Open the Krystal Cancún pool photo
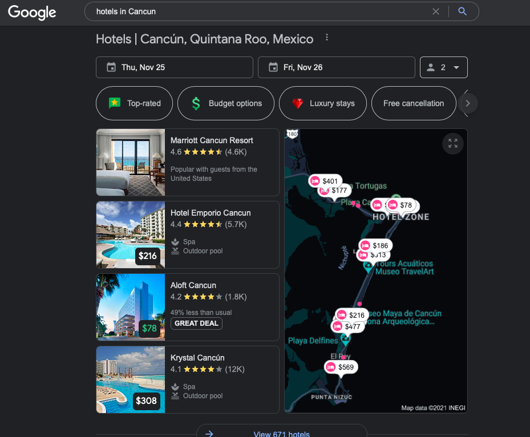The image size is (530, 437). click(131, 379)
